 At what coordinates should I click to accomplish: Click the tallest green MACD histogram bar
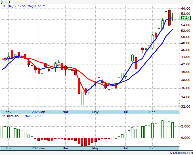(x=166, y=128)
